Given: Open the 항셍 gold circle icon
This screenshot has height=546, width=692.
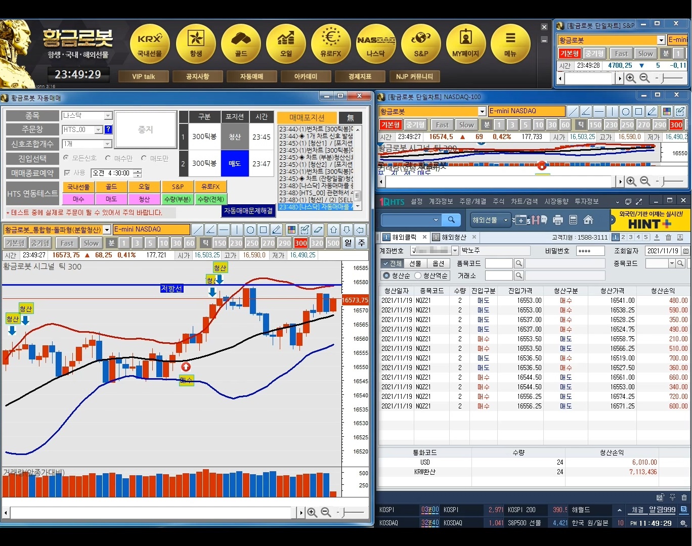Looking at the screenshot, I should click(196, 44).
